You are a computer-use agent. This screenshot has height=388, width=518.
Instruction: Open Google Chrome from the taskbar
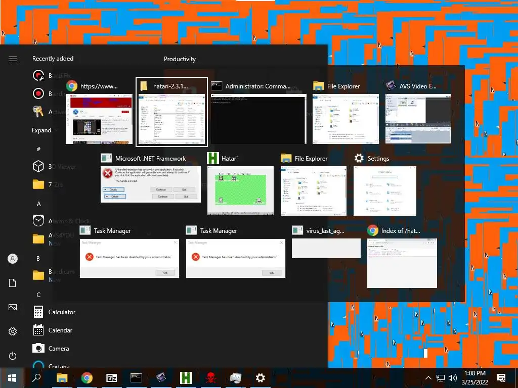pyautogui.click(x=87, y=378)
